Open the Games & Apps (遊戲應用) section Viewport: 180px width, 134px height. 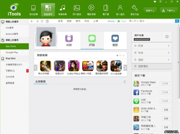pyautogui.click(x=48, y=10)
